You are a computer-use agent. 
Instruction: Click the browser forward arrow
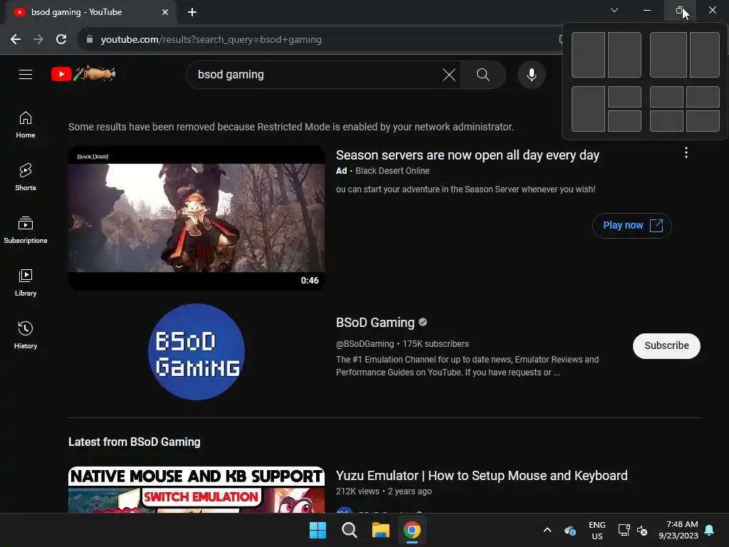pyautogui.click(x=38, y=40)
